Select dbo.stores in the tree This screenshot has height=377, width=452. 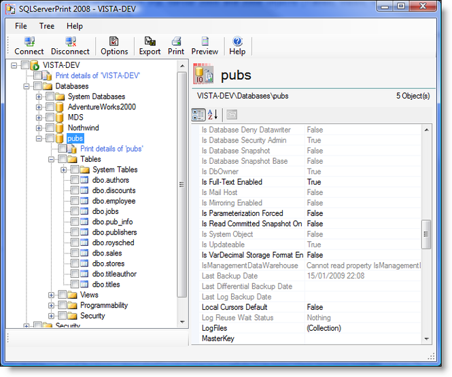click(x=108, y=264)
